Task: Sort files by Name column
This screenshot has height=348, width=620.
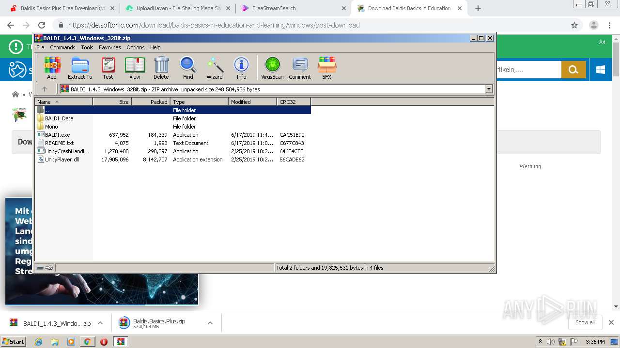Action: coord(63,101)
